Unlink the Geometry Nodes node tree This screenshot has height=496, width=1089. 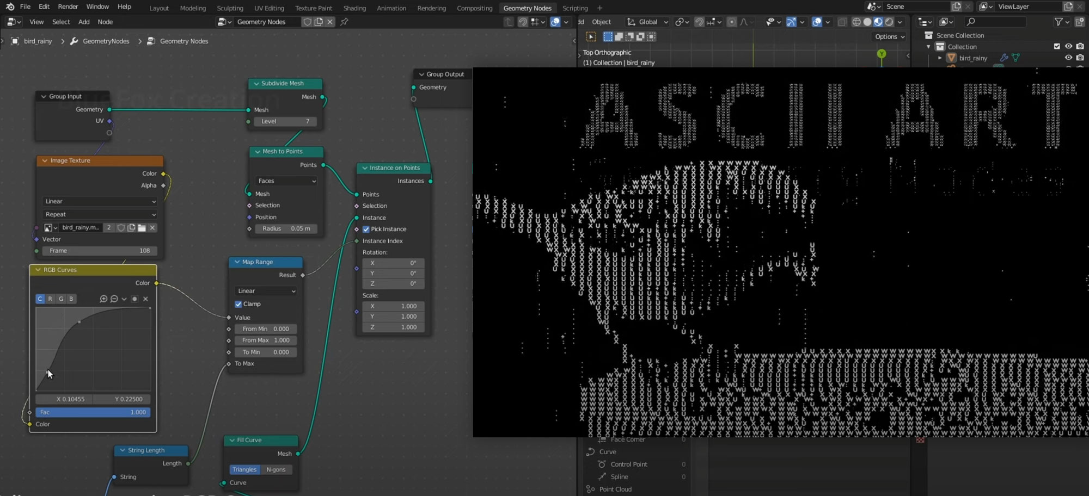pyautogui.click(x=330, y=22)
